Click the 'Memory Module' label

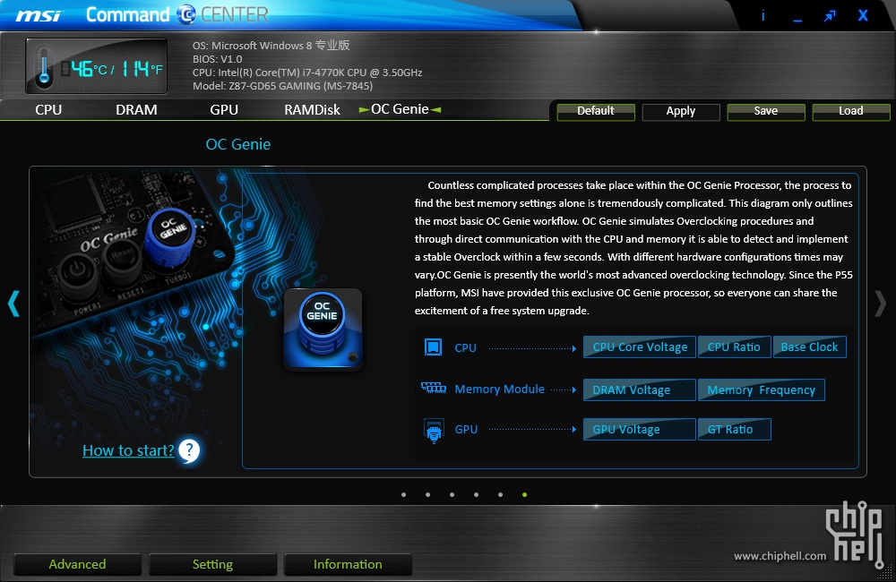click(x=499, y=389)
